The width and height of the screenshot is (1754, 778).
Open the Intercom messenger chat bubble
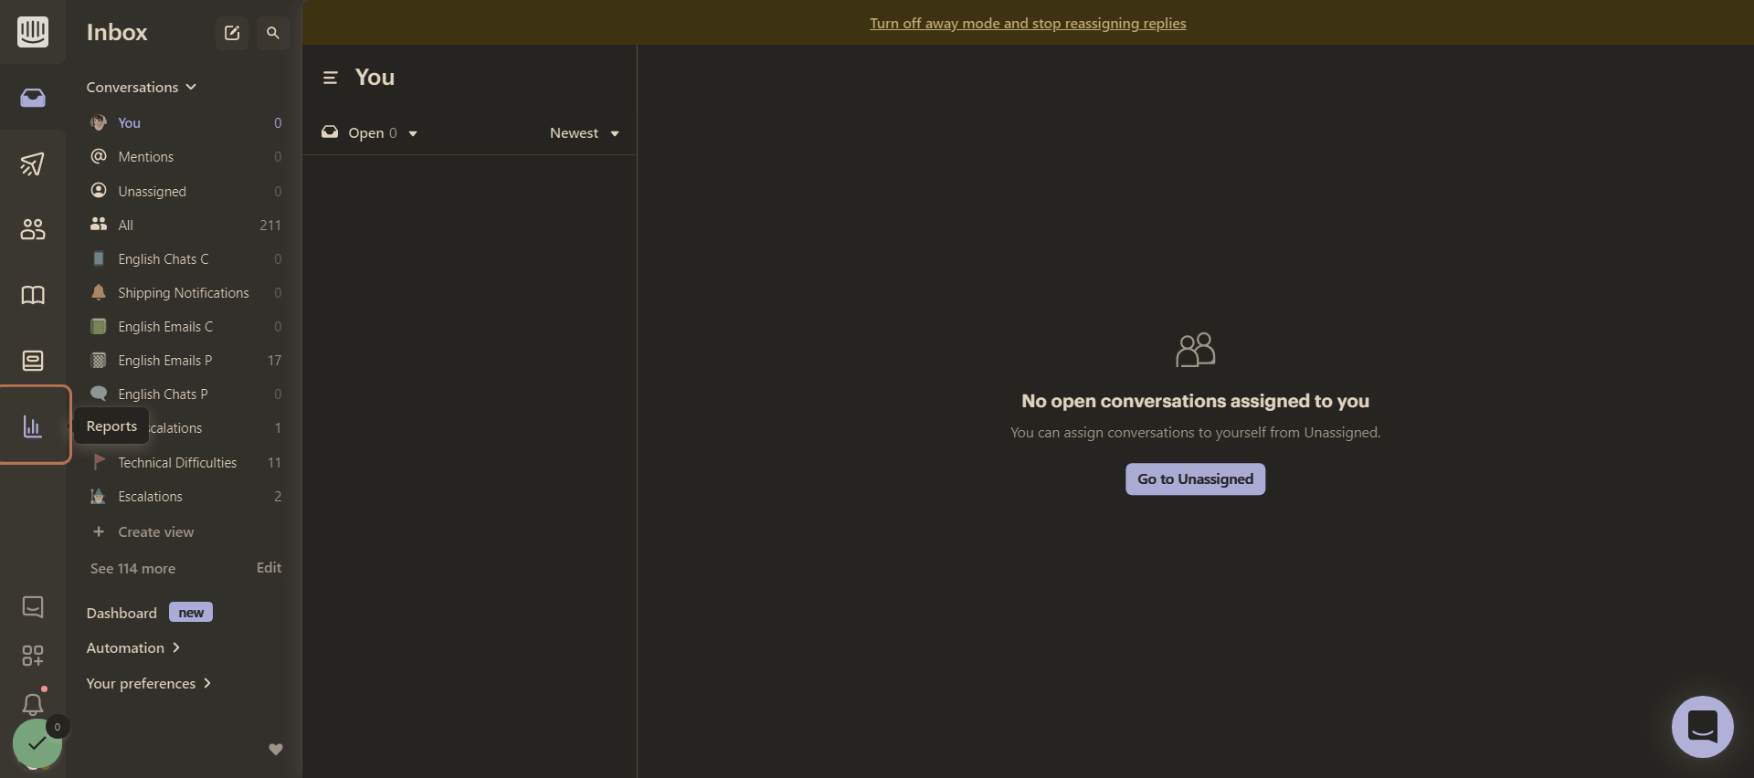pyautogui.click(x=1703, y=727)
